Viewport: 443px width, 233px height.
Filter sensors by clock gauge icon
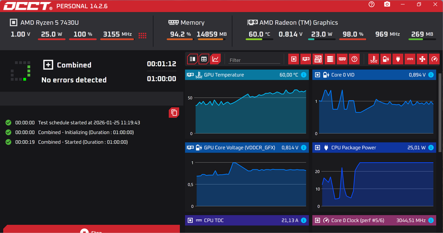coord(434,59)
